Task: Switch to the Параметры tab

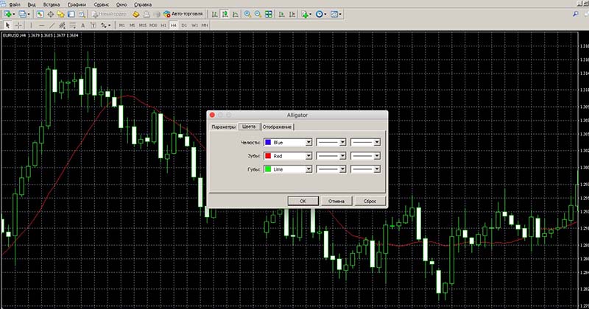Action: (223, 127)
